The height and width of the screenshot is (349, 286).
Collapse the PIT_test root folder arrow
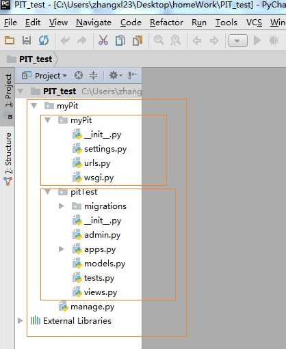click(x=21, y=92)
